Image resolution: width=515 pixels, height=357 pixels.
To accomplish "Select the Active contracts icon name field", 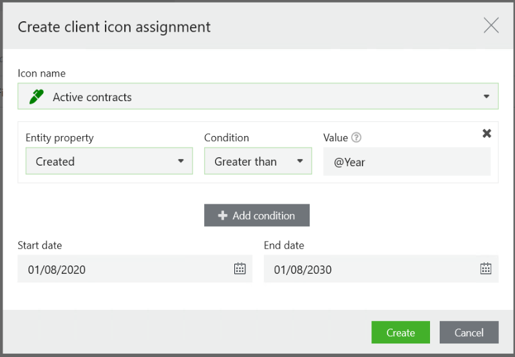I will [258, 96].
